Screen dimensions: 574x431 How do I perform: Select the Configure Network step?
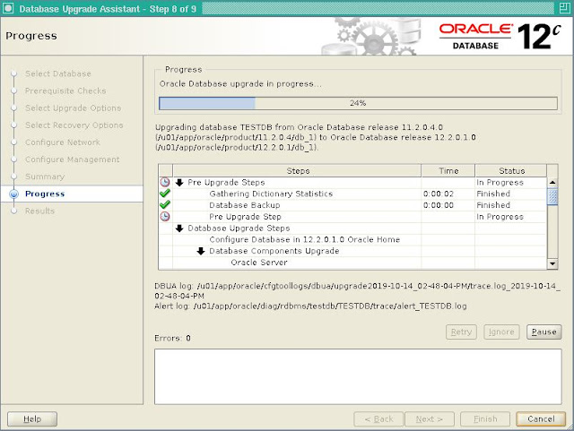tap(63, 142)
